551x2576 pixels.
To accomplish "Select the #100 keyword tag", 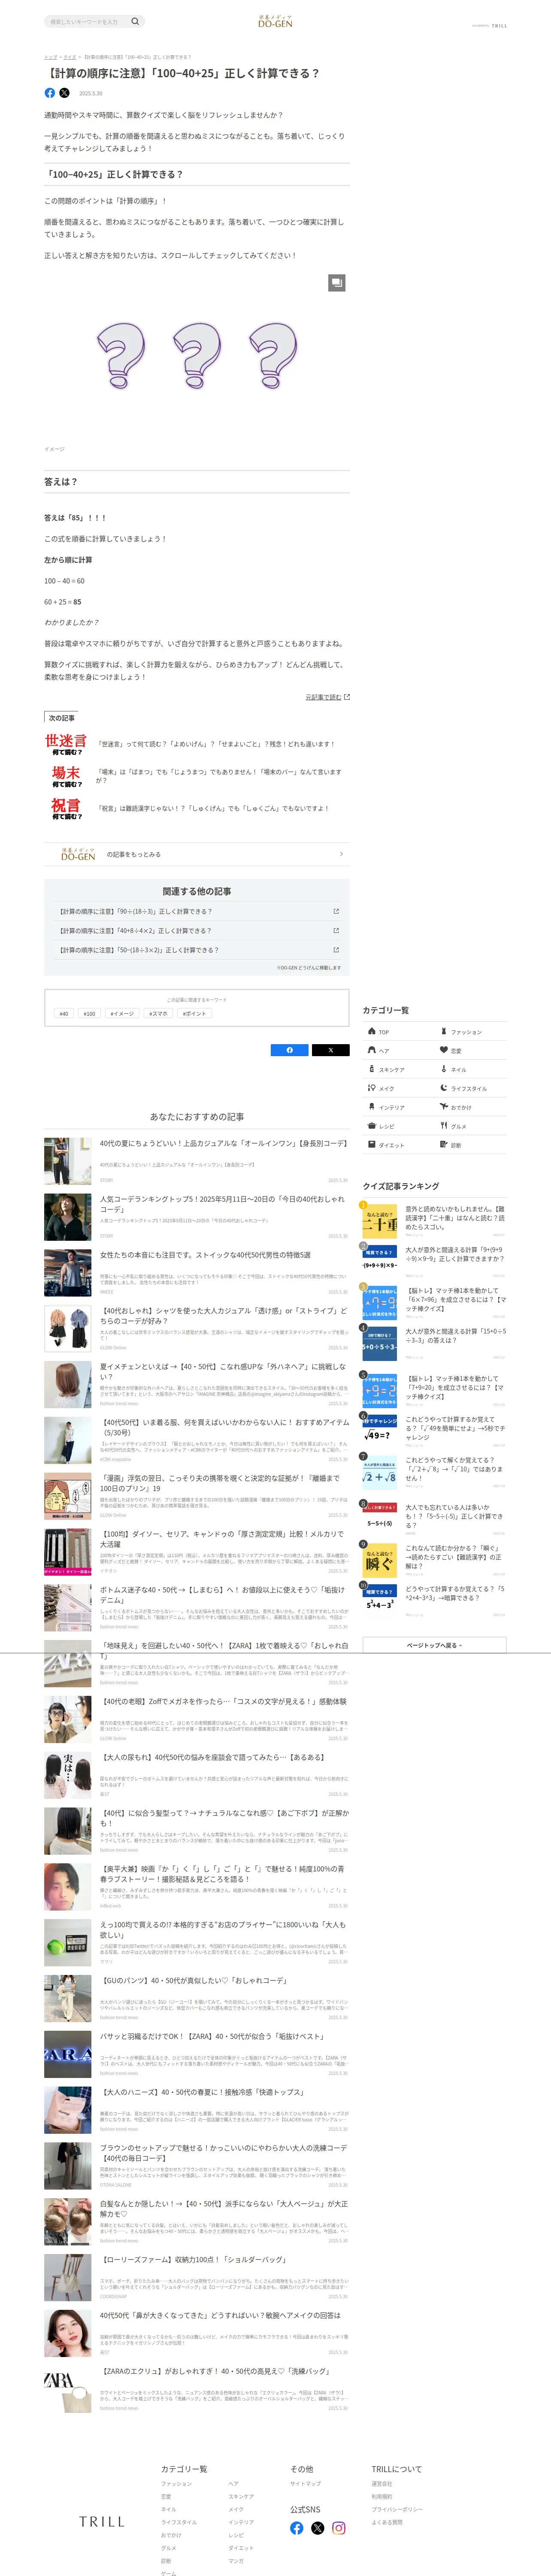I will 90,1013.
